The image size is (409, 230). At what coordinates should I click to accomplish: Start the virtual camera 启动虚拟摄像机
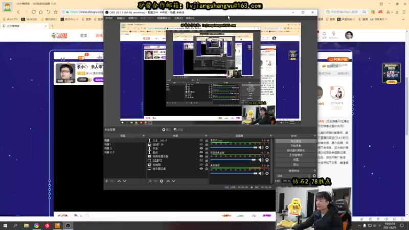tap(296, 150)
